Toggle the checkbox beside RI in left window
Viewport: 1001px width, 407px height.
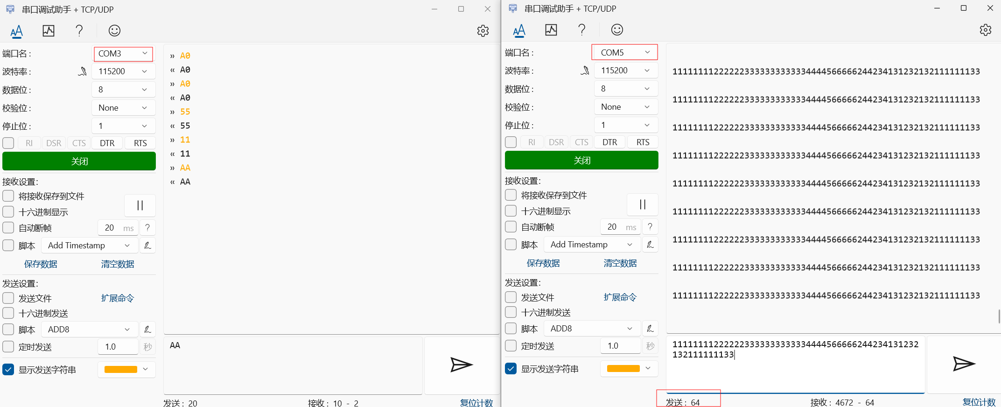pyautogui.click(x=8, y=143)
